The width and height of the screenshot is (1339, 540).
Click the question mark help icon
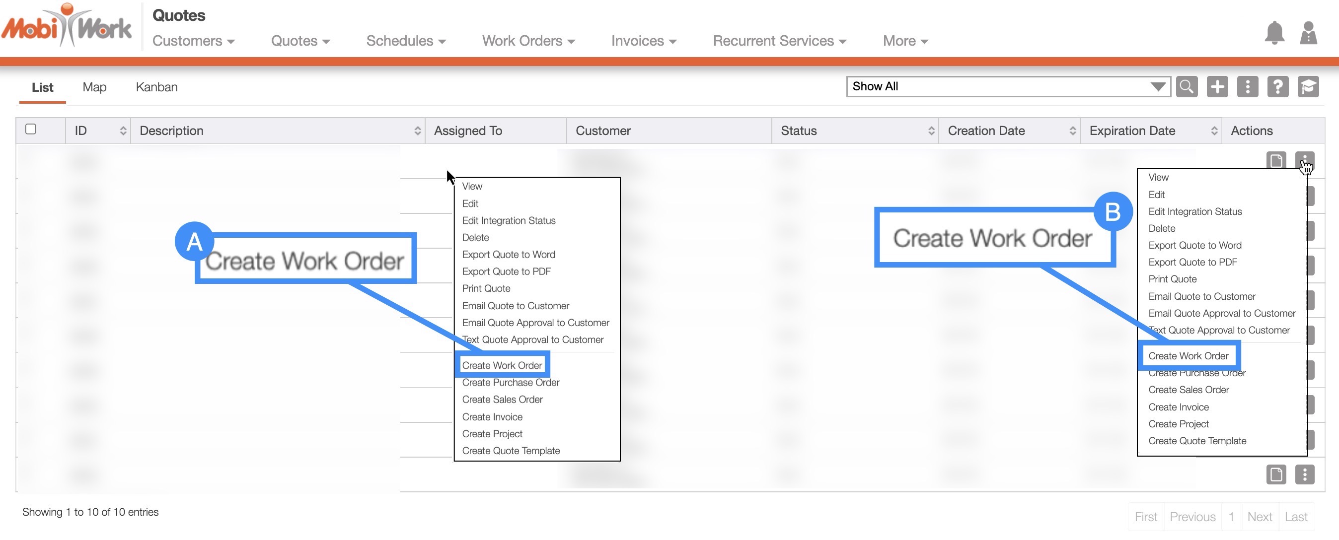coord(1277,87)
